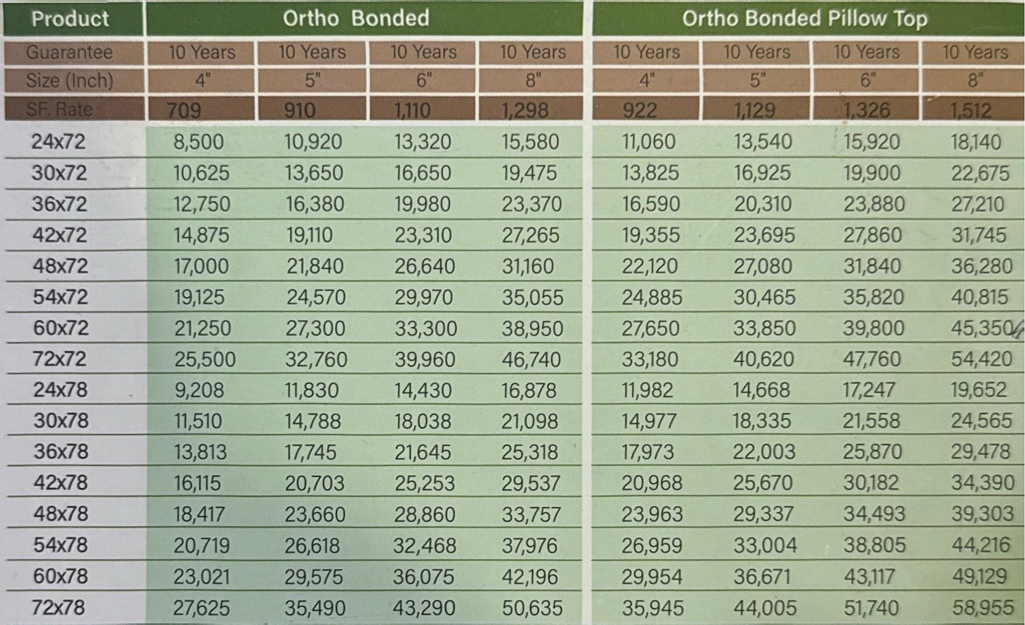Image resolution: width=1025 pixels, height=625 pixels.
Task: Select the 48x78 size row label
Action: point(61,514)
